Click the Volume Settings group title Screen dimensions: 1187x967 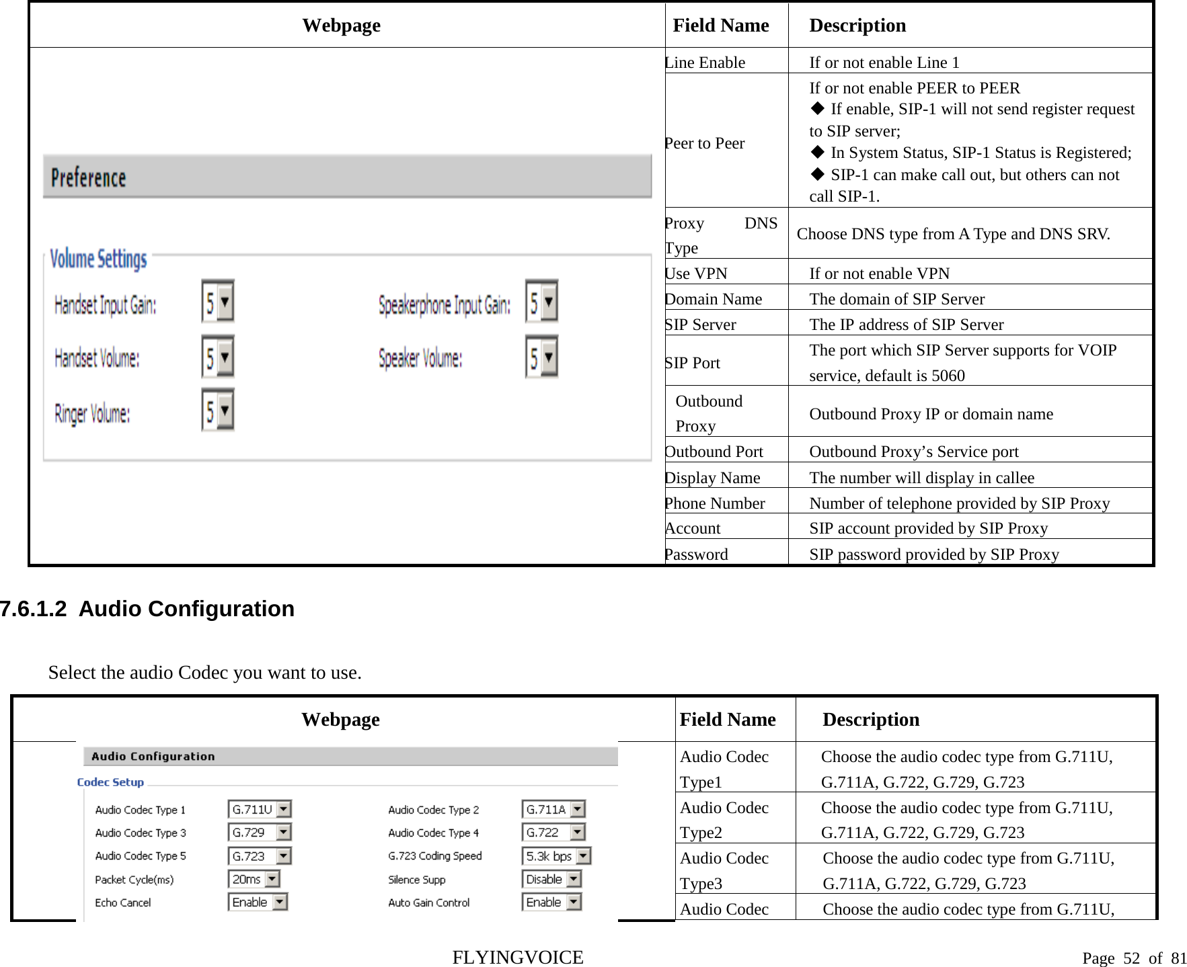(x=99, y=259)
